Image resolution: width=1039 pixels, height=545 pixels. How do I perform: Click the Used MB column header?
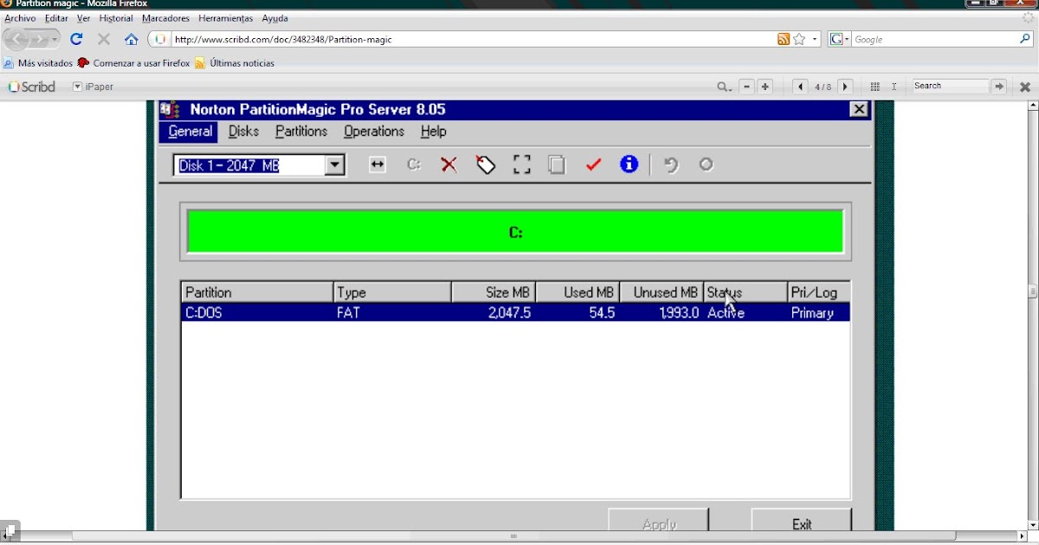point(578,292)
